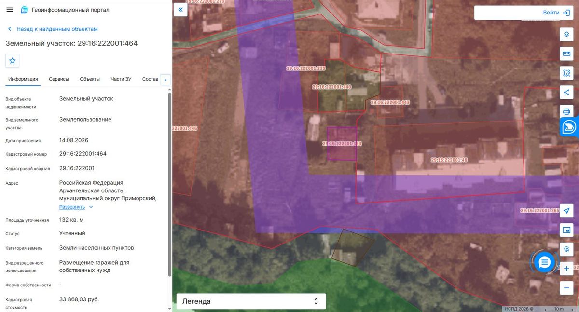Select the area identification tool
This screenshot has height=312, width=579.
[566, 73]
